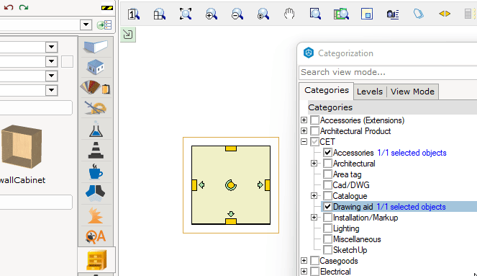Image resolution: width=477 pixels, height=276 pixels.
Task: Click the green-framed magnifier view icon
Action: pyautogui.click(x=341, y=14)
